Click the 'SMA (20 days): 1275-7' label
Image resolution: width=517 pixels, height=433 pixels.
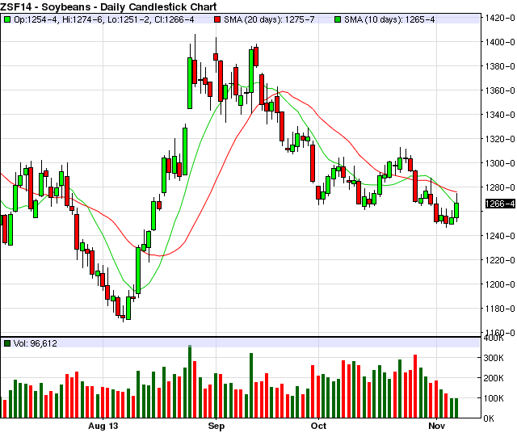click(269, 19)
